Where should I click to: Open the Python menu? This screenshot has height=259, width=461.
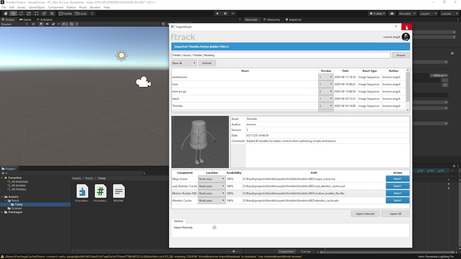click(x=71, y=7)
